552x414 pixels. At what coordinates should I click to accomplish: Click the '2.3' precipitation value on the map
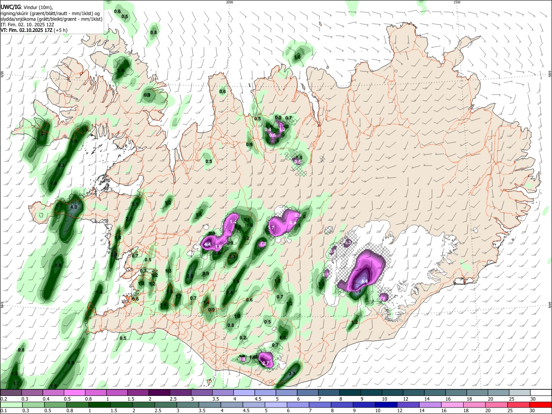tap(232, 257)
